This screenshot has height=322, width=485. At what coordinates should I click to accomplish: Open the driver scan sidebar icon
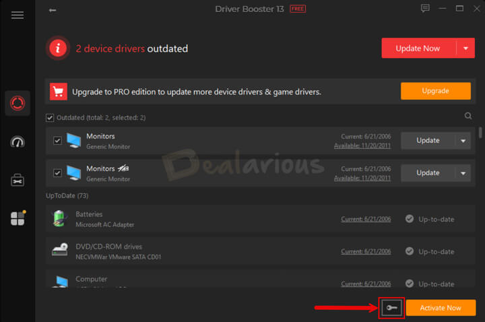[x=18, y=103]
